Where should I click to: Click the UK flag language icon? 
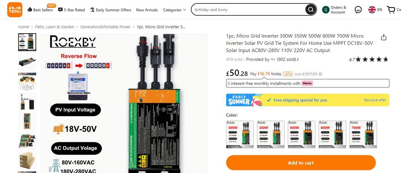[x=372, y=10]
